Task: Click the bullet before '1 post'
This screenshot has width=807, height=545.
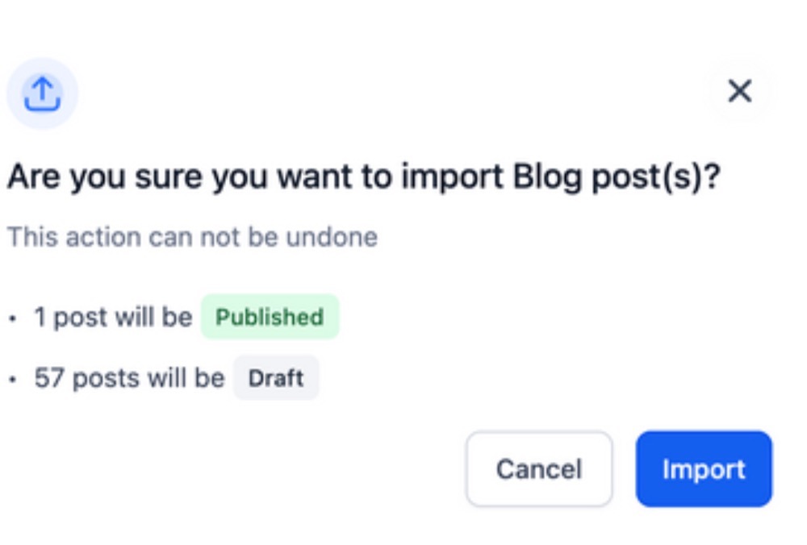Action: 13,318
